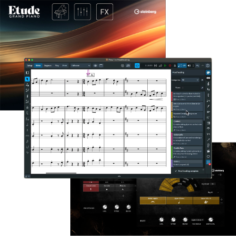Select the Marcato articulation slot
236x236 pixels.
point(123,188)
